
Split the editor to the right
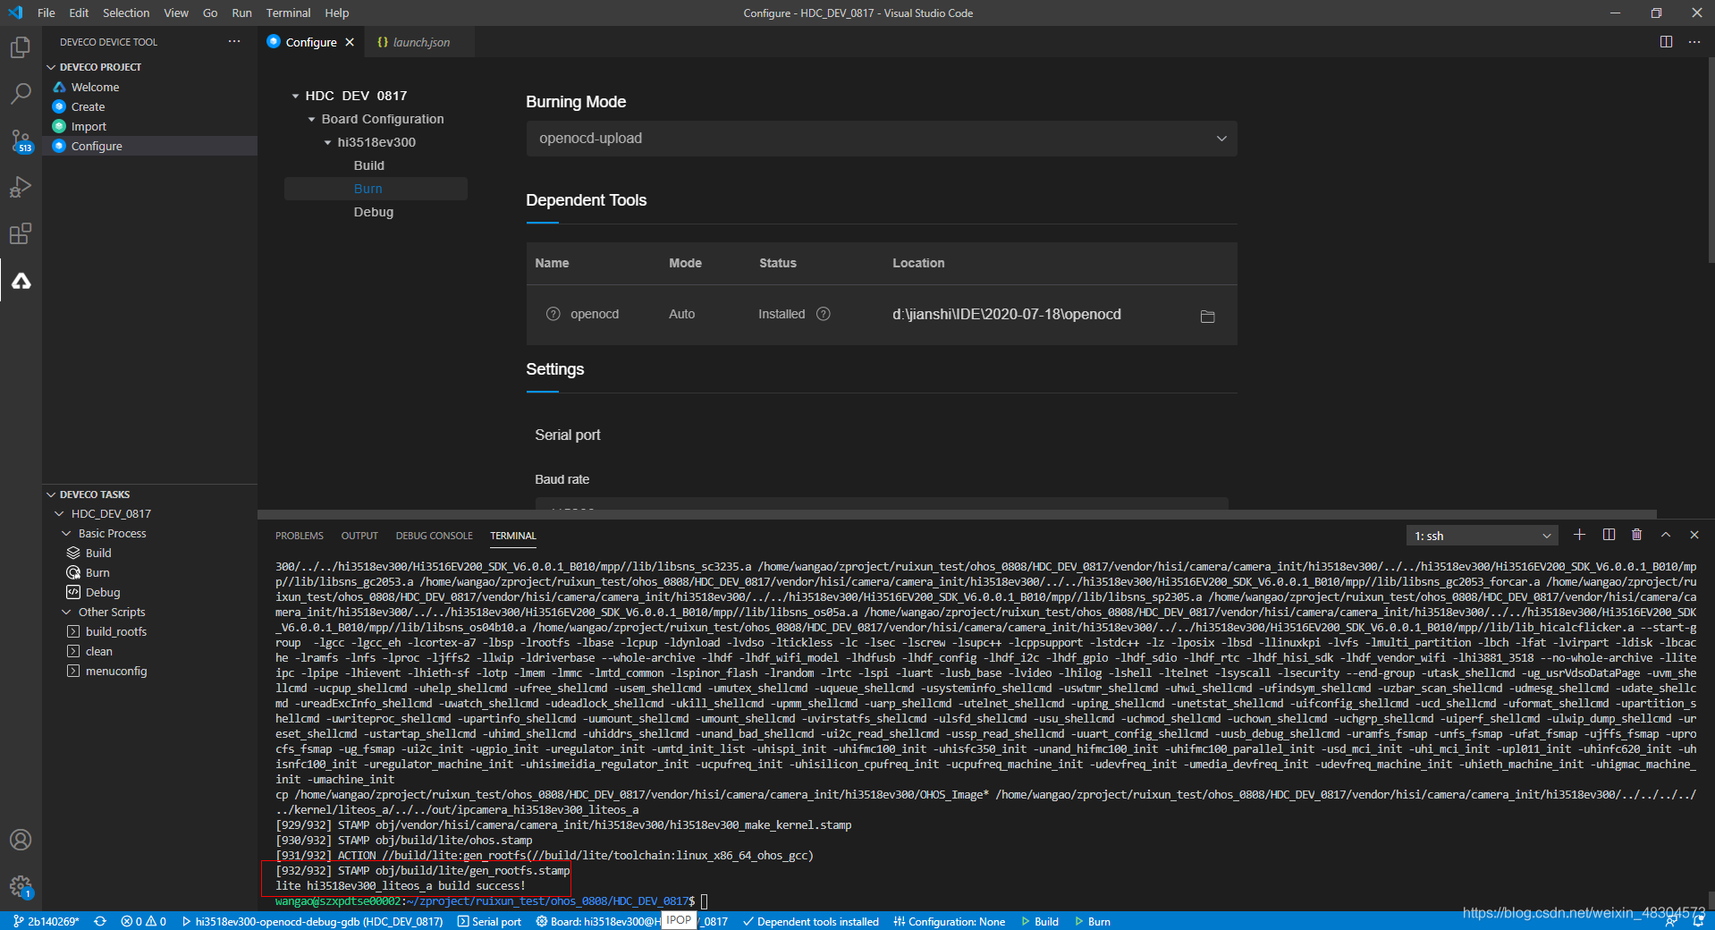pyautogui.click(x=1666, y=42)
